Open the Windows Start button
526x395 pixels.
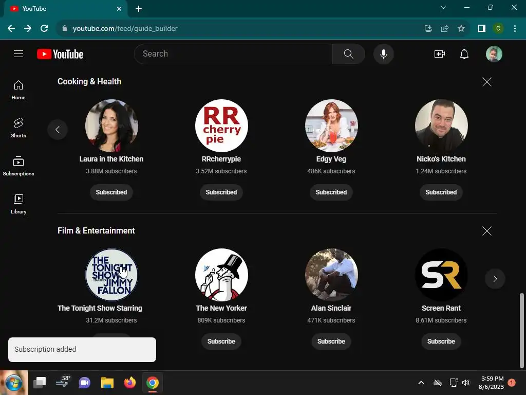click(14, 383)
